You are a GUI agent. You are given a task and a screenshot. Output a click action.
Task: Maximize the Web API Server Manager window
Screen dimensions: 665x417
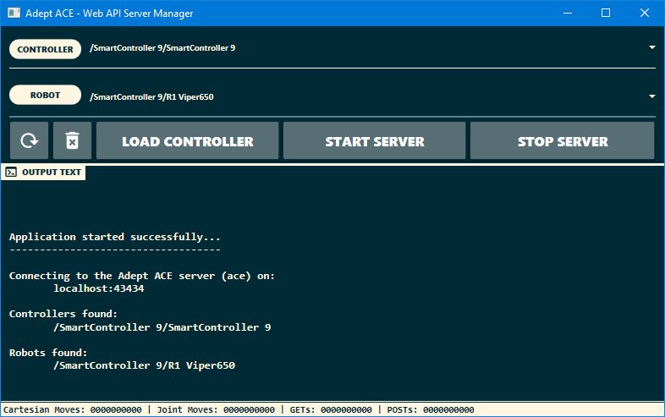point(606,13)
